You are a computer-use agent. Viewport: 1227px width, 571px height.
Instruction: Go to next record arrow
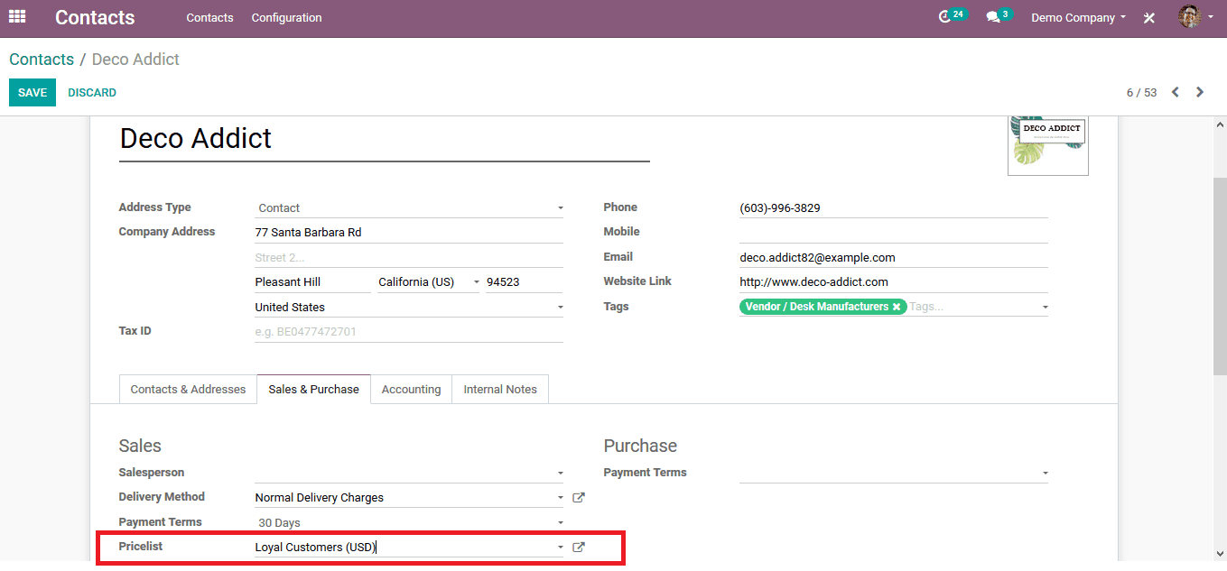click(x=1200, y=92)
